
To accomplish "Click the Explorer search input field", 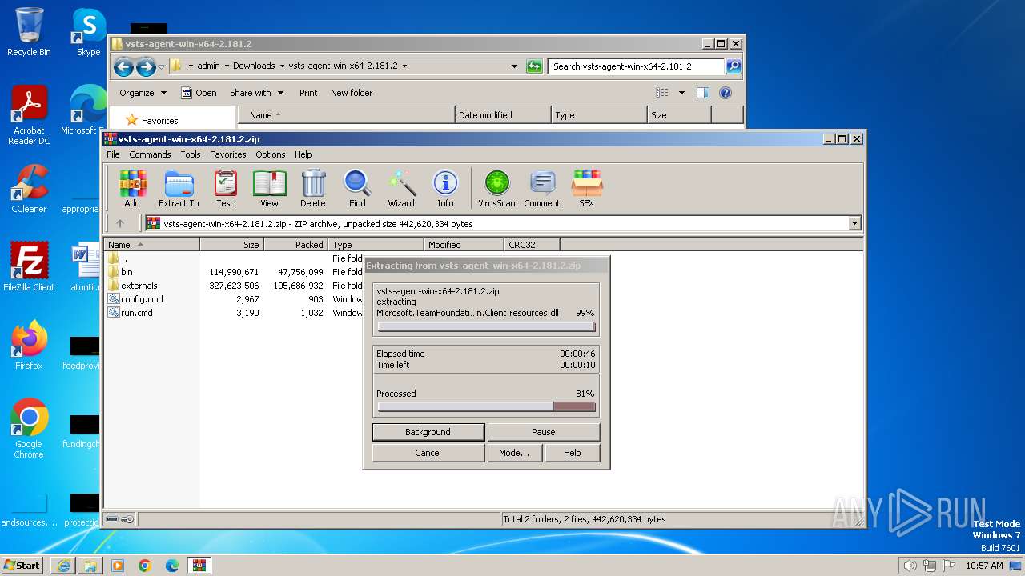I will coord(637,66).
